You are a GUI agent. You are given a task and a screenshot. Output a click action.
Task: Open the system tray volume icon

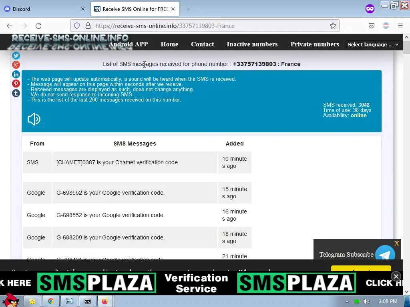coord(366,301)
